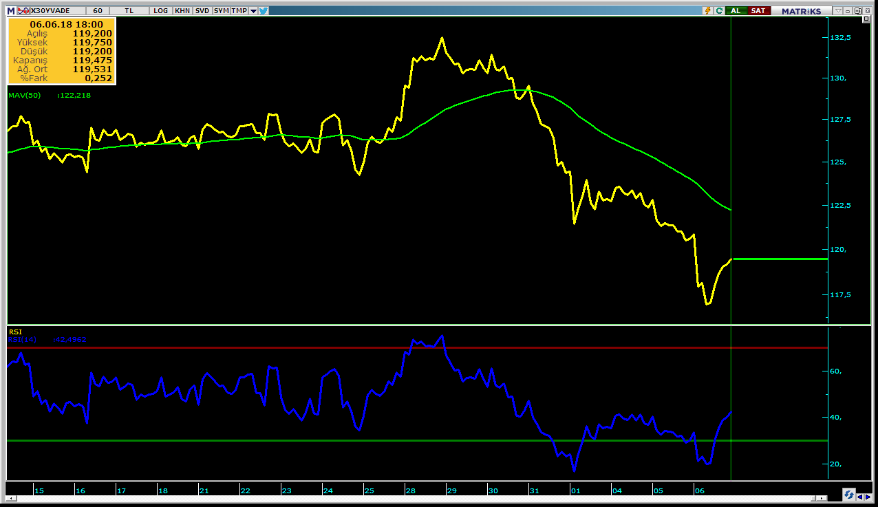Image resolution: width=878 pixels, height=507 pixels.
Task: Click the orange lightning bolt icon
Action: (x=707, y=10)
